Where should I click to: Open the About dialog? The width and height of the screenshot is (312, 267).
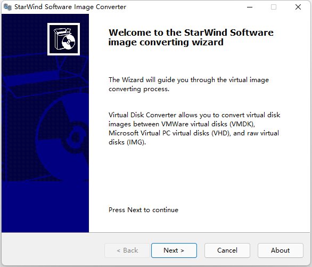coord(281,250)
